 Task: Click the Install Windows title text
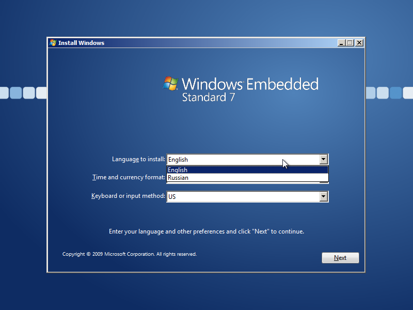pyautogui.click(x=81, y=43)
